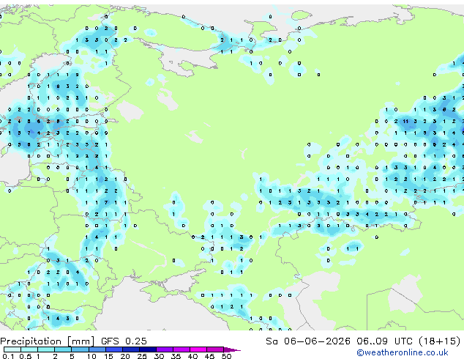Image resolution: width=464 pixels, height=359 pixels.
Task: Select the 35–40 mm violet legend swatch
Action: pos(182,349)
